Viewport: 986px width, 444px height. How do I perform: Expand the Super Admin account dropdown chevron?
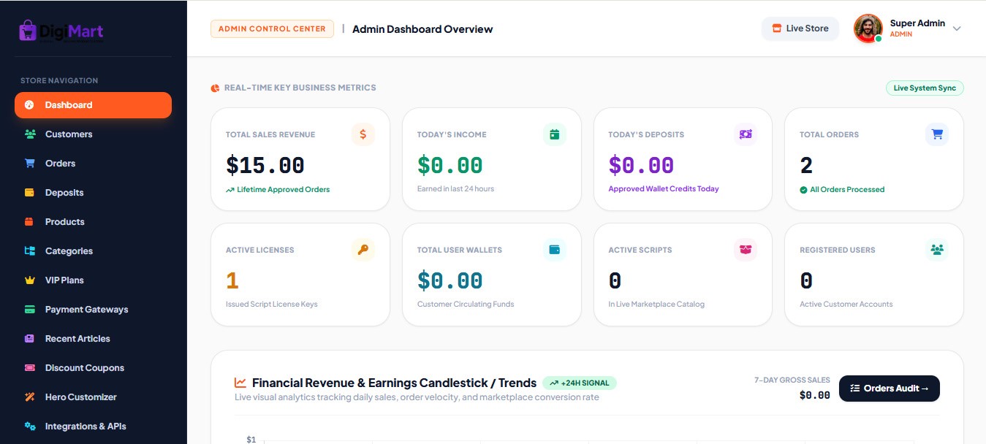957,29
